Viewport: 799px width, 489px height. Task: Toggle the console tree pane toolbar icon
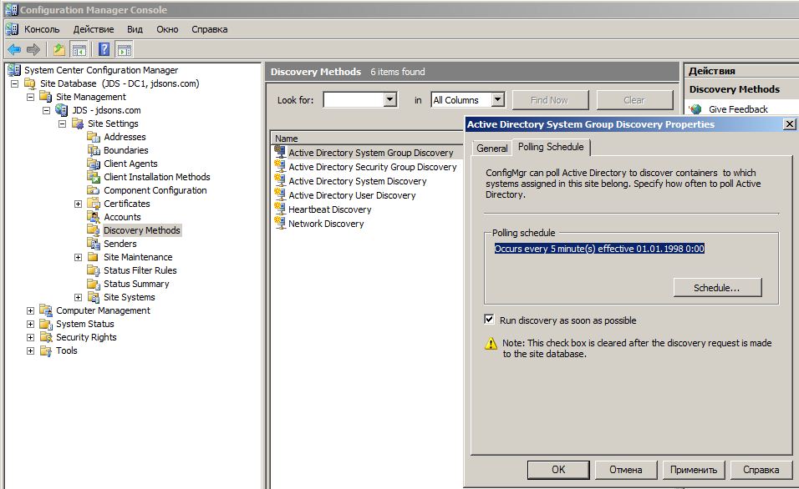click(79, 49)
